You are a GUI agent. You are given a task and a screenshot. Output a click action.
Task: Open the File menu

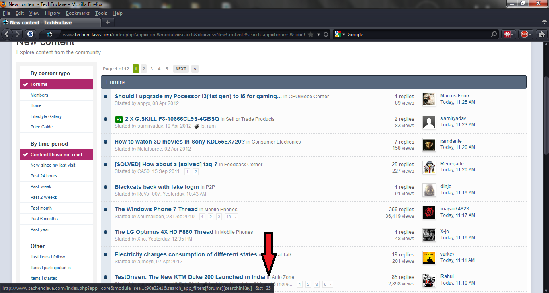(6, 13)
